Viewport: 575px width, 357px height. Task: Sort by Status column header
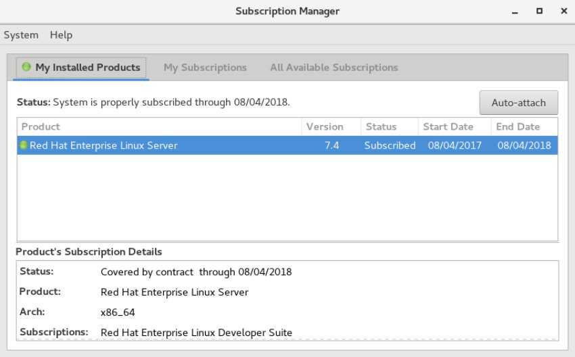(x=390, y=127)
